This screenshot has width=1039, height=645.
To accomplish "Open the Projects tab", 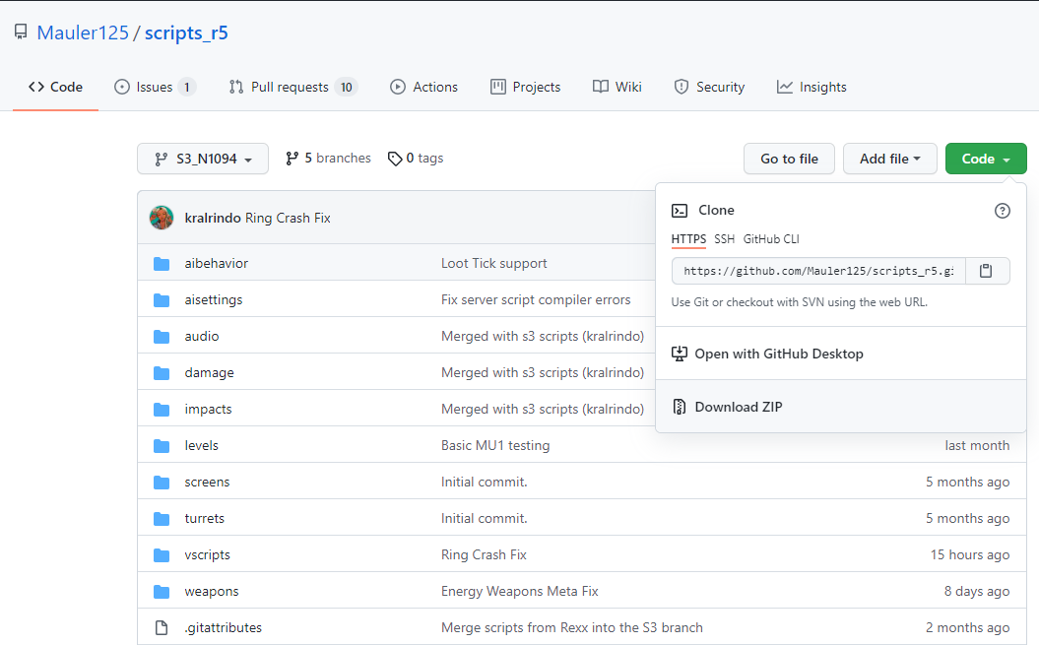I will (526, 87).
